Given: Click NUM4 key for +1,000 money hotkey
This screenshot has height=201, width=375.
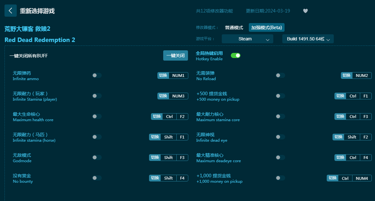Looking at the screenshot, I should point(362,178).
